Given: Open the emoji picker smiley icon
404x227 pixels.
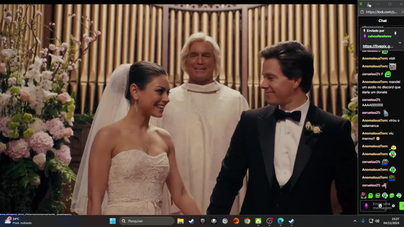Looking at the screenshot, I should click(x=380, y=206).
